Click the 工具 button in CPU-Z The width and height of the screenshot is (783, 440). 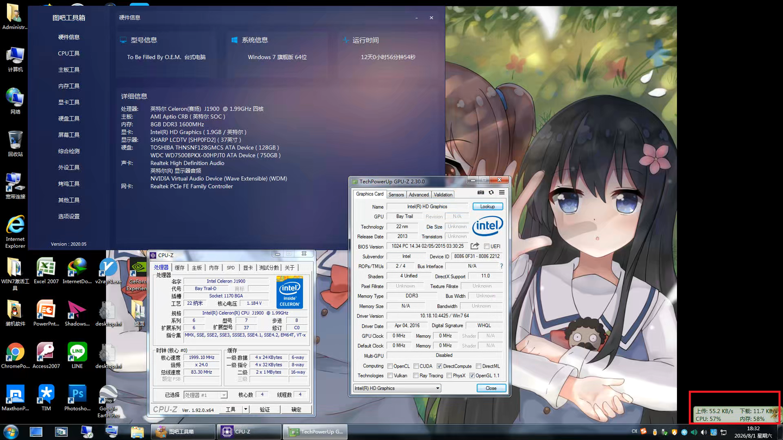(x=231, y=409)
